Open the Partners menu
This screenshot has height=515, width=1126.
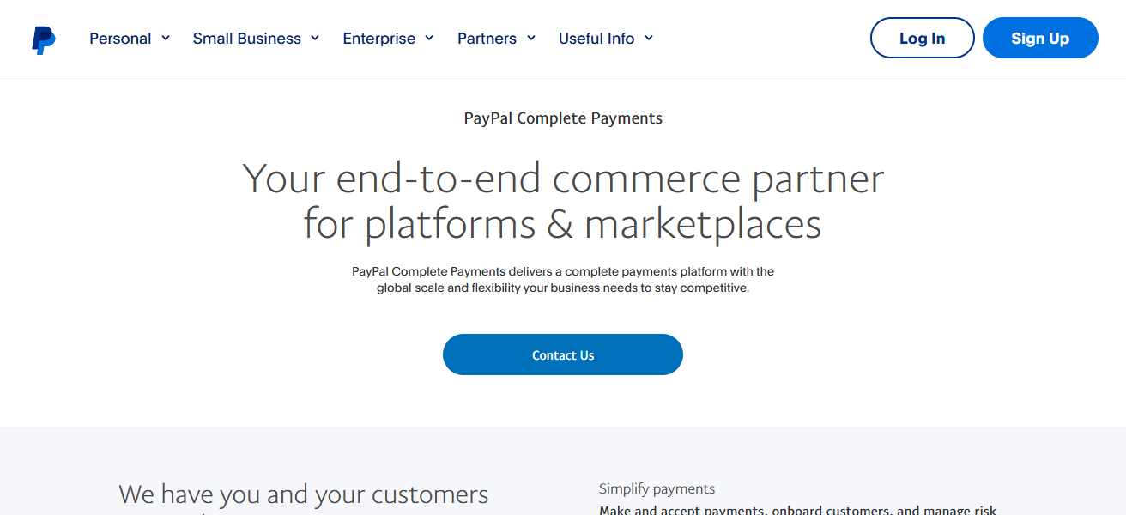point(487,38)
